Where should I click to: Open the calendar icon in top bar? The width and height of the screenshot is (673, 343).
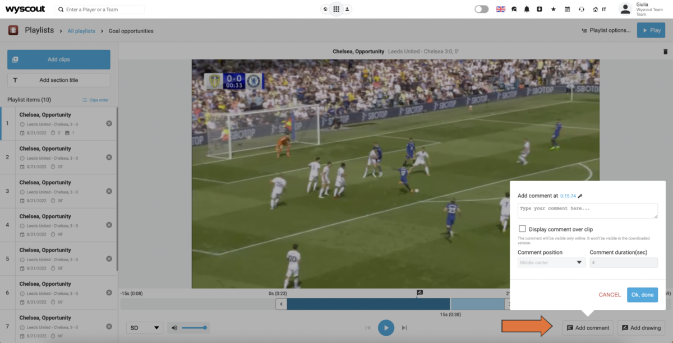tap(566, 9)
